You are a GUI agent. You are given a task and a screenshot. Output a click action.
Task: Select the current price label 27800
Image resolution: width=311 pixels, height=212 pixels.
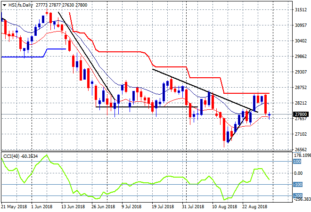[301, 114]
